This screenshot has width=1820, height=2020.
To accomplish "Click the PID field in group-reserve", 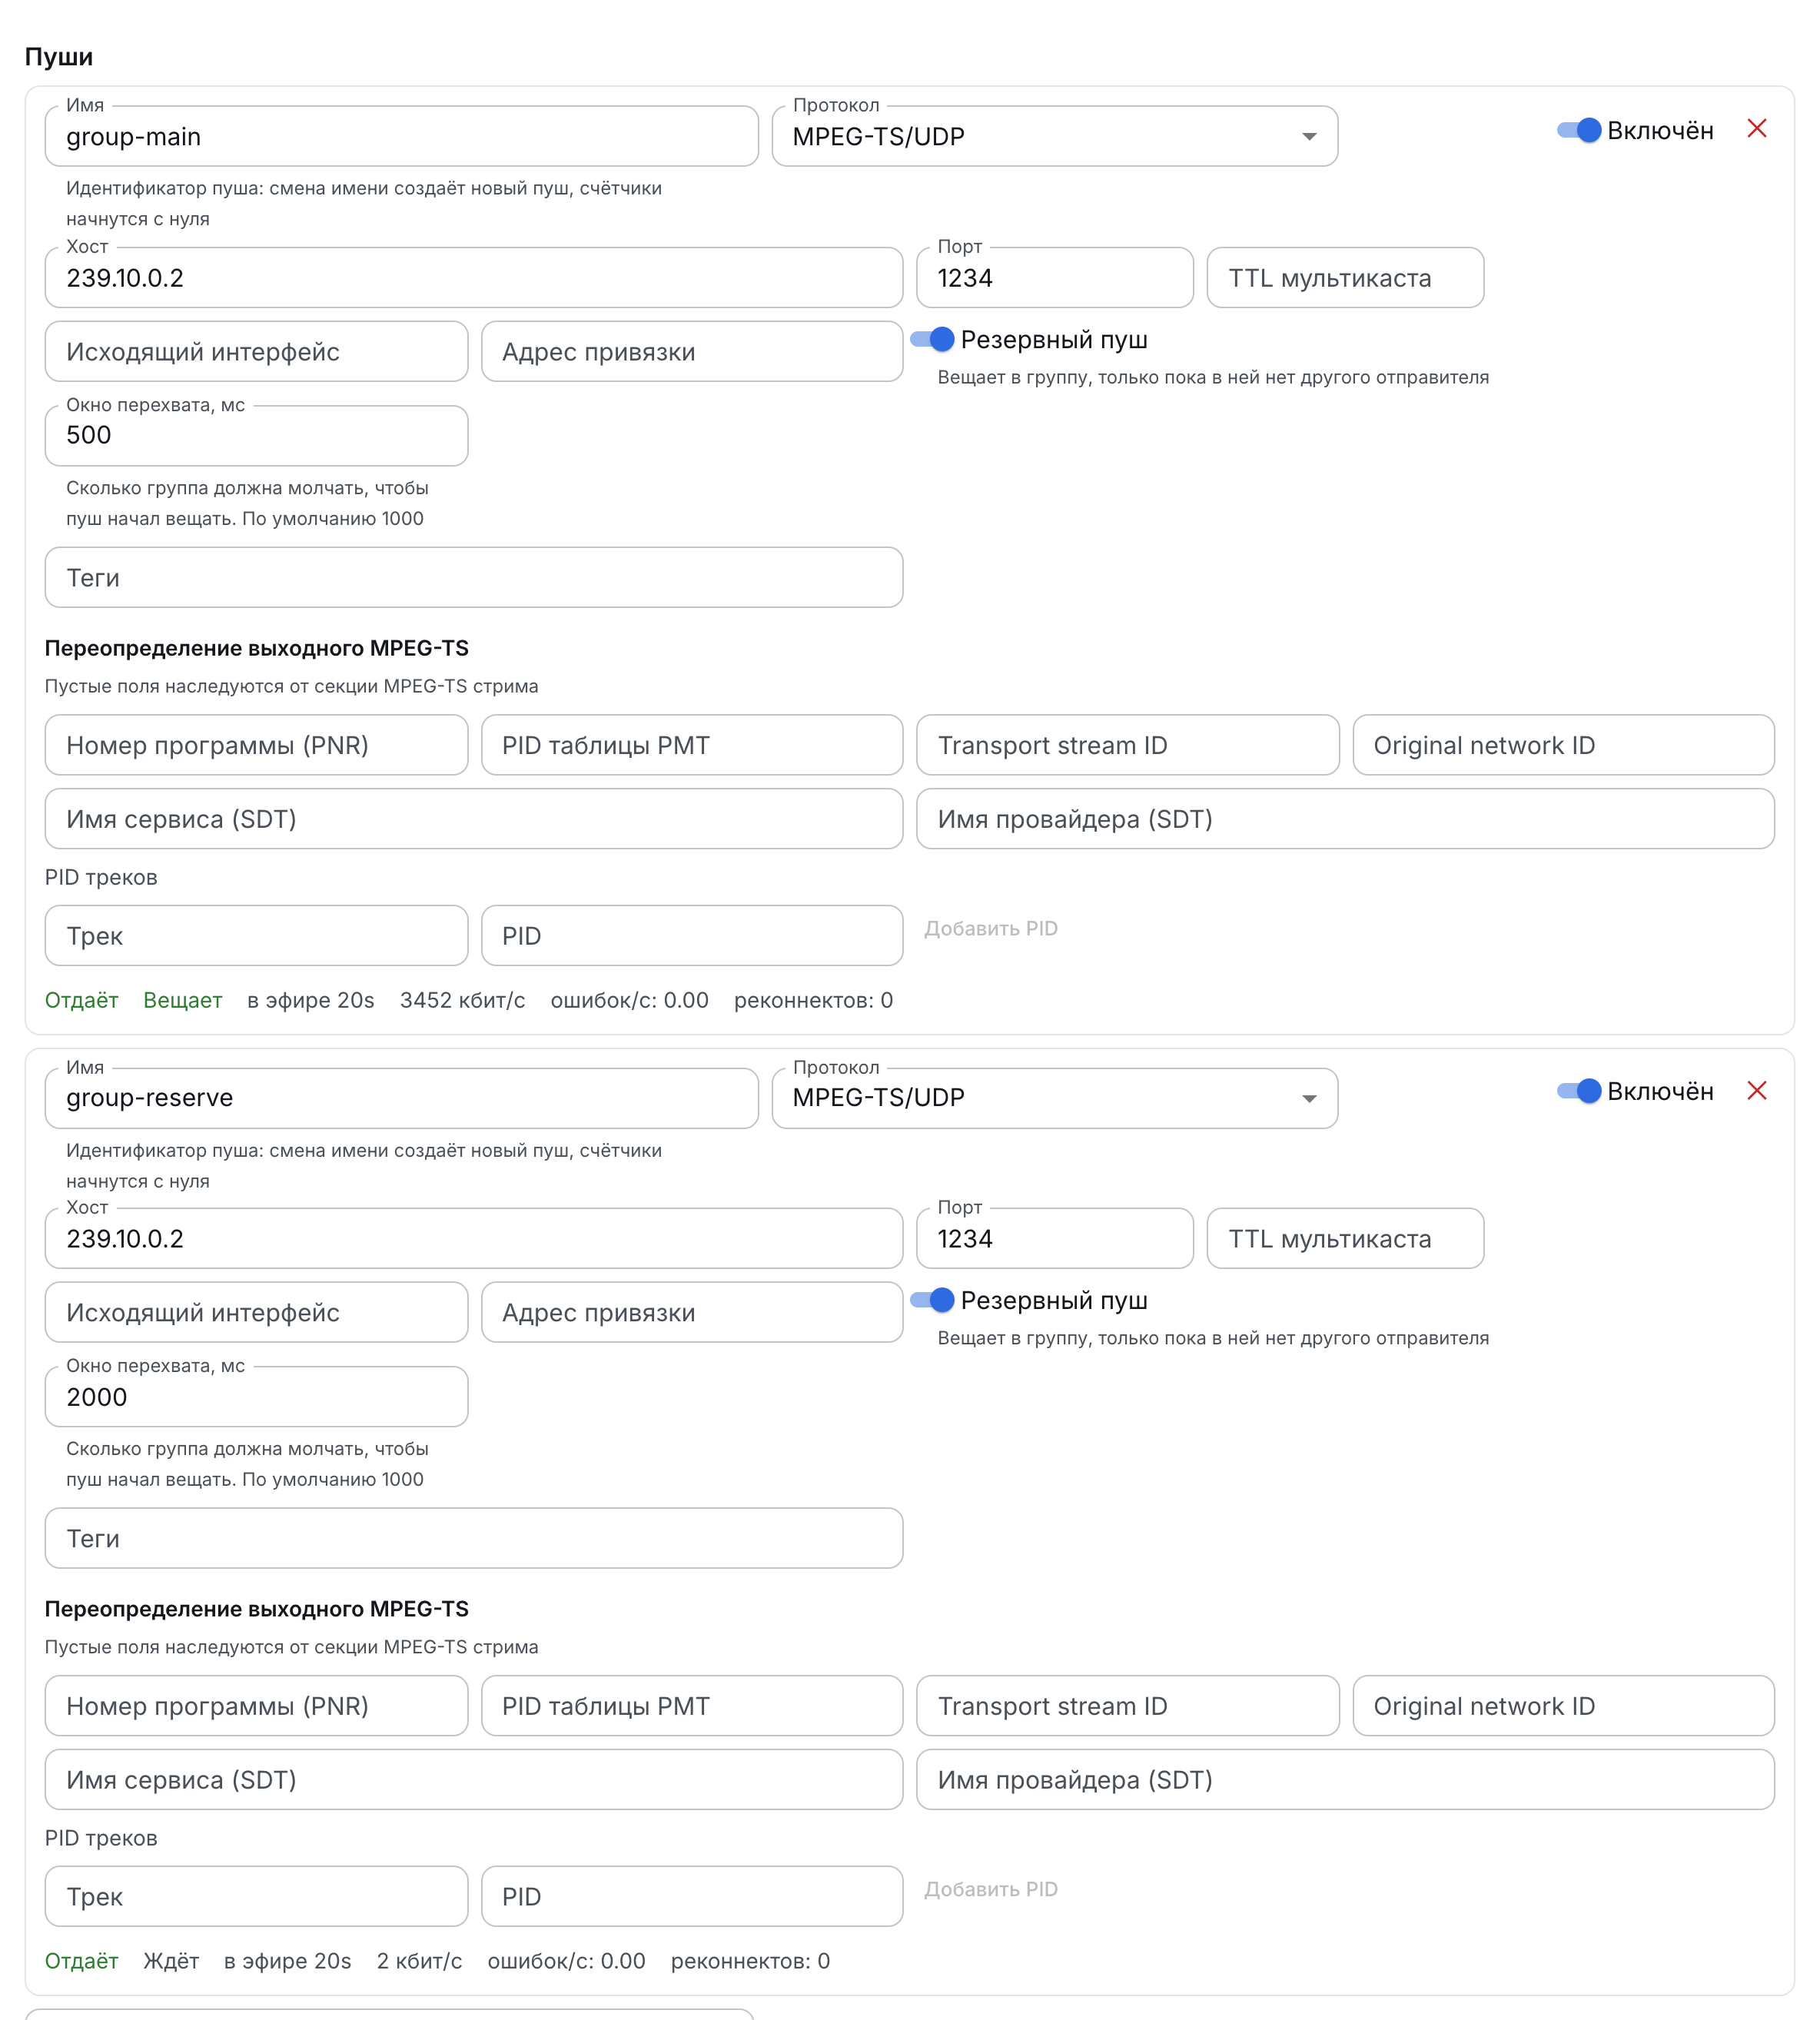I will coord(692,1897).
